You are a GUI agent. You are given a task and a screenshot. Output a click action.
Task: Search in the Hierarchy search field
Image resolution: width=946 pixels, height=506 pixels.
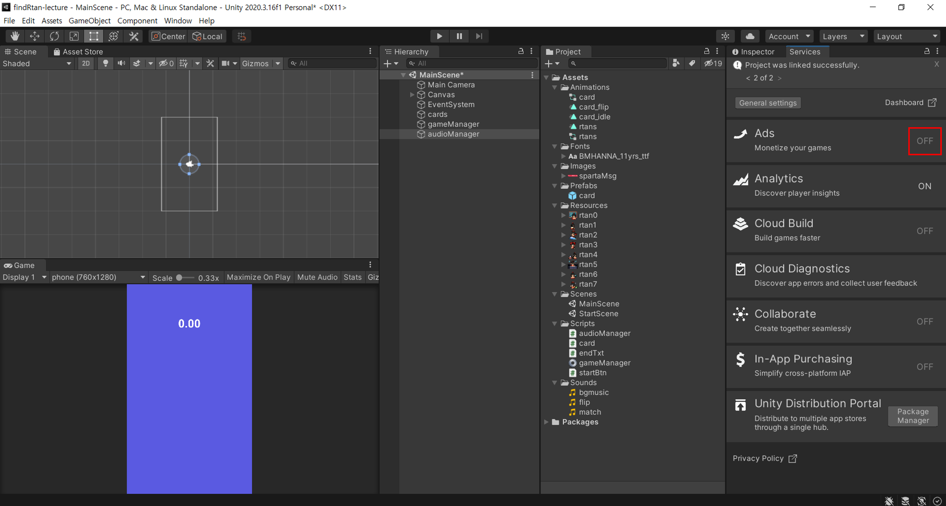(x=472, y=63)
